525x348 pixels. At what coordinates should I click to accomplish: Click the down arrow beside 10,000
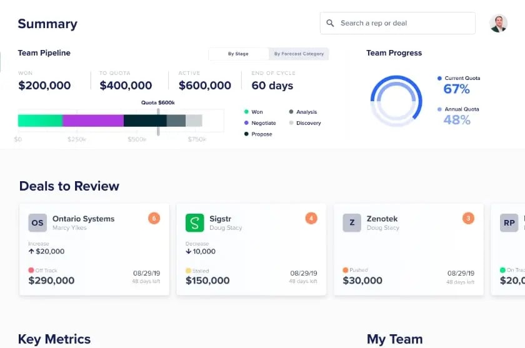[189, 251]
